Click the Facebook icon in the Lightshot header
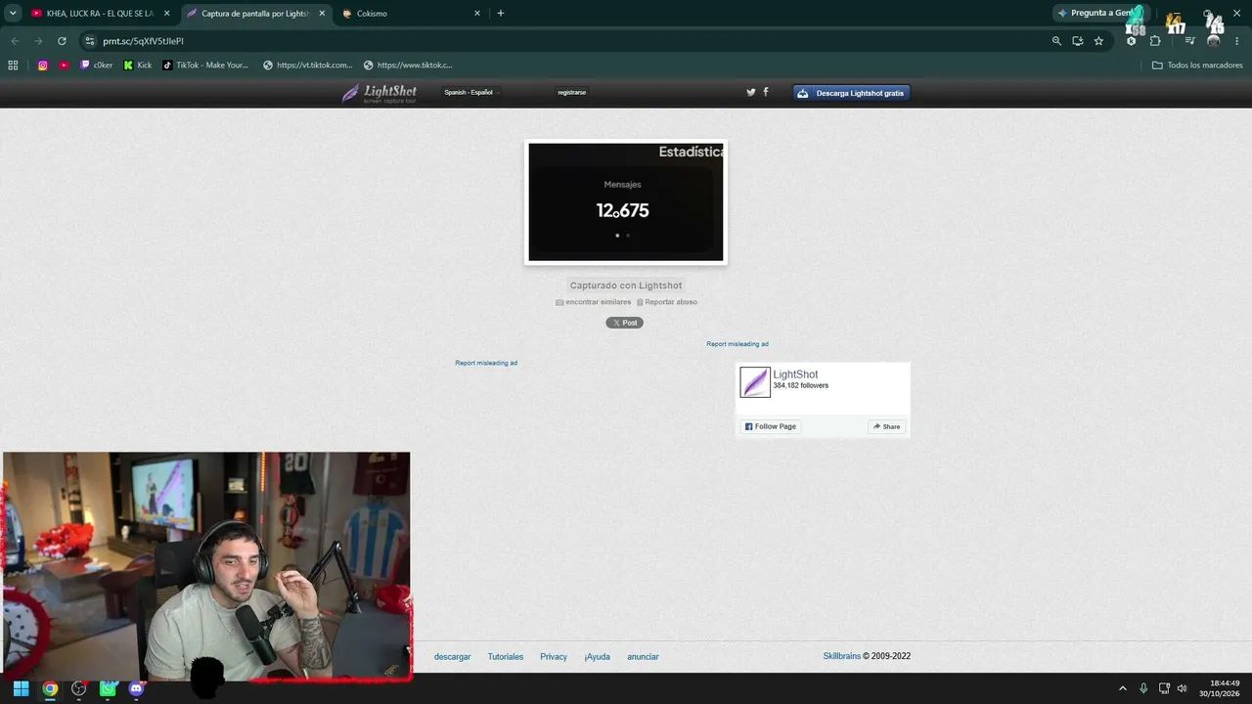Viewport: 1252px width, 704px height. pyautogui.click(x=766, y=92)
